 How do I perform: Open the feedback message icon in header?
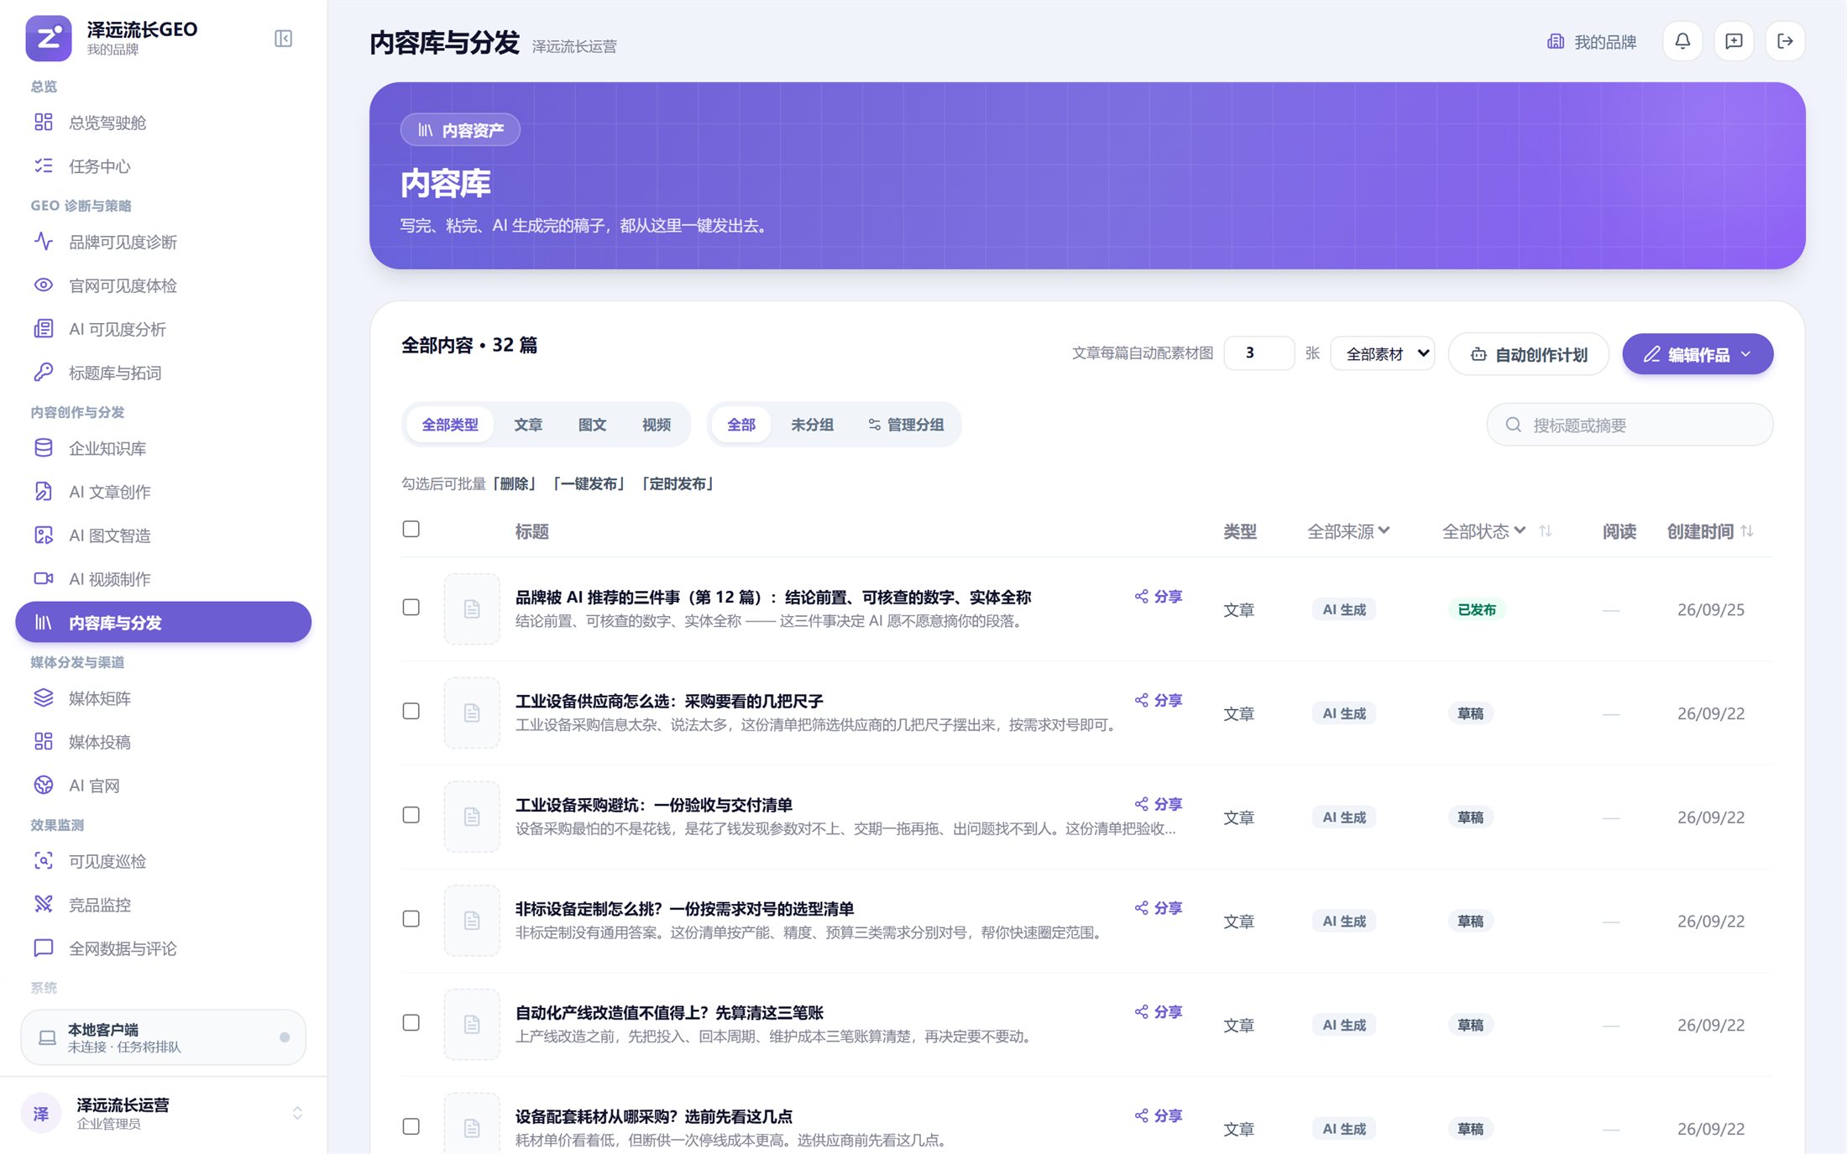click(x=1734, y=41)
